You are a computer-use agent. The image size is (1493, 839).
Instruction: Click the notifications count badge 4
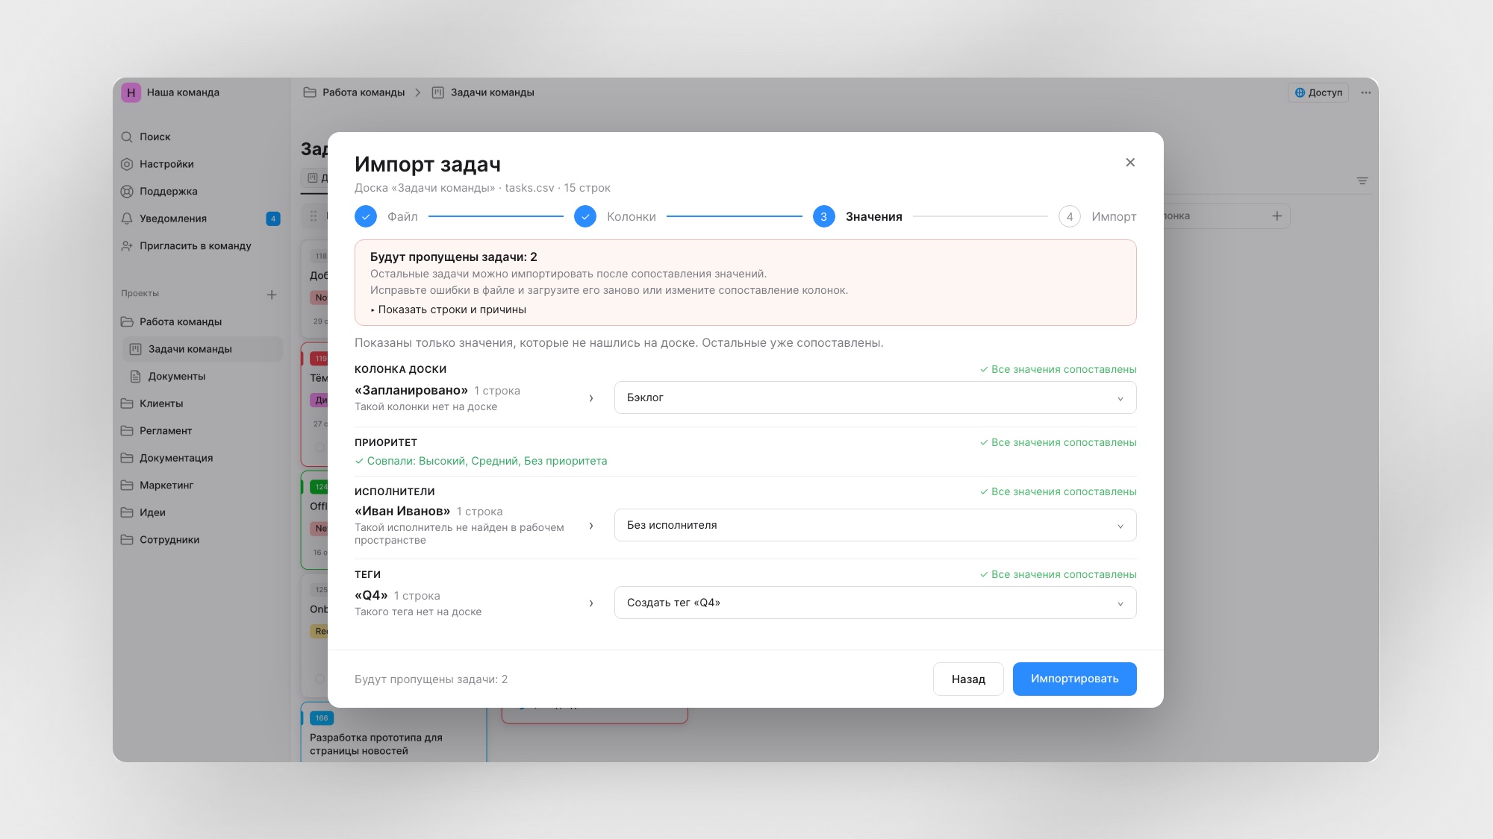(273, 219)
